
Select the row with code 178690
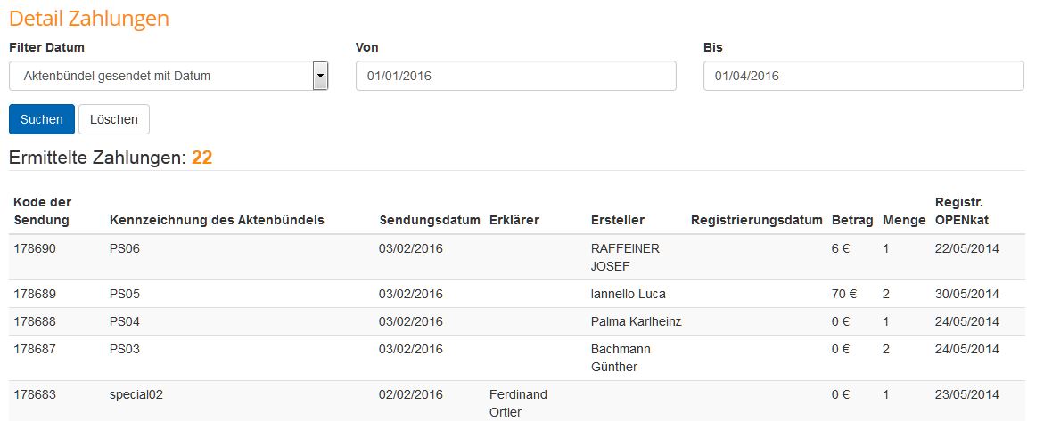point(35,249)
